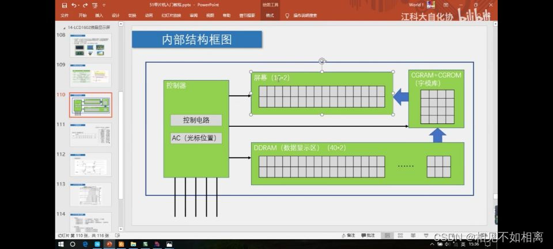
Task: Click the user account avatar in title bar
Action: 431,5
